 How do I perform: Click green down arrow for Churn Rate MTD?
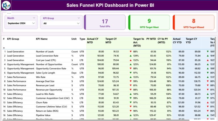coord(131,102)
